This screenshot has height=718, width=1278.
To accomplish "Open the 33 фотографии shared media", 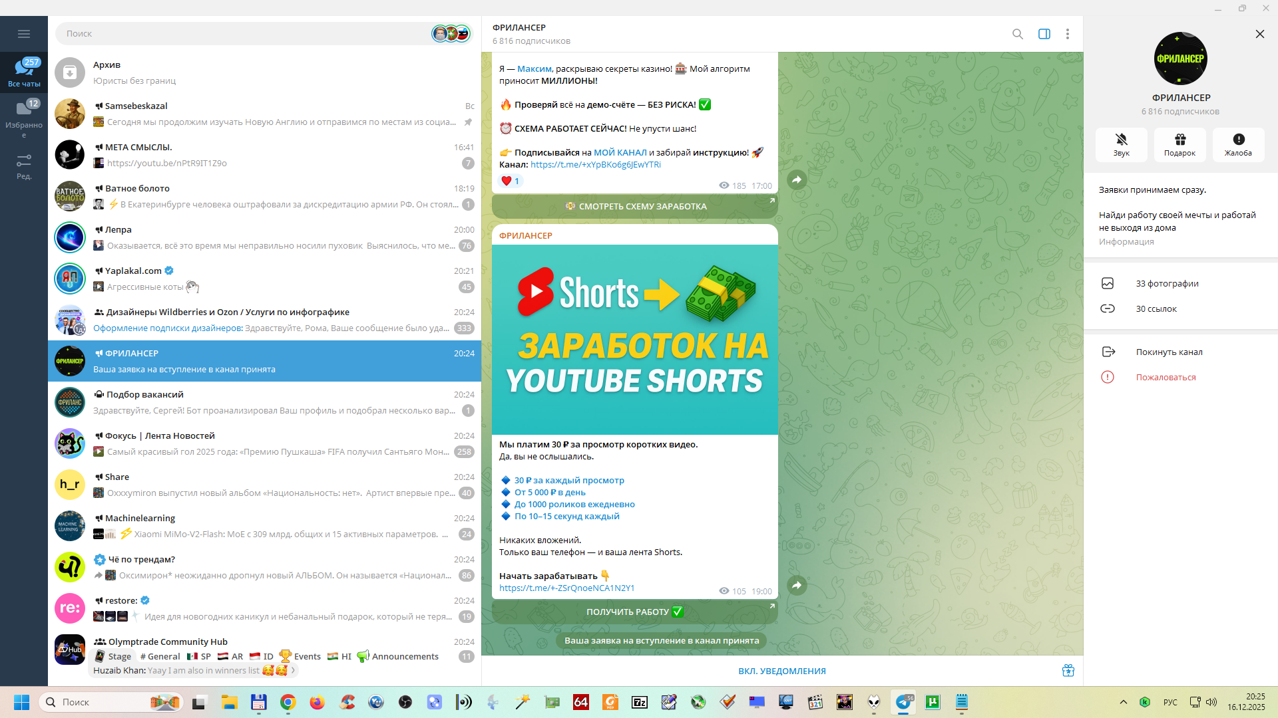I will point(1167,283).
